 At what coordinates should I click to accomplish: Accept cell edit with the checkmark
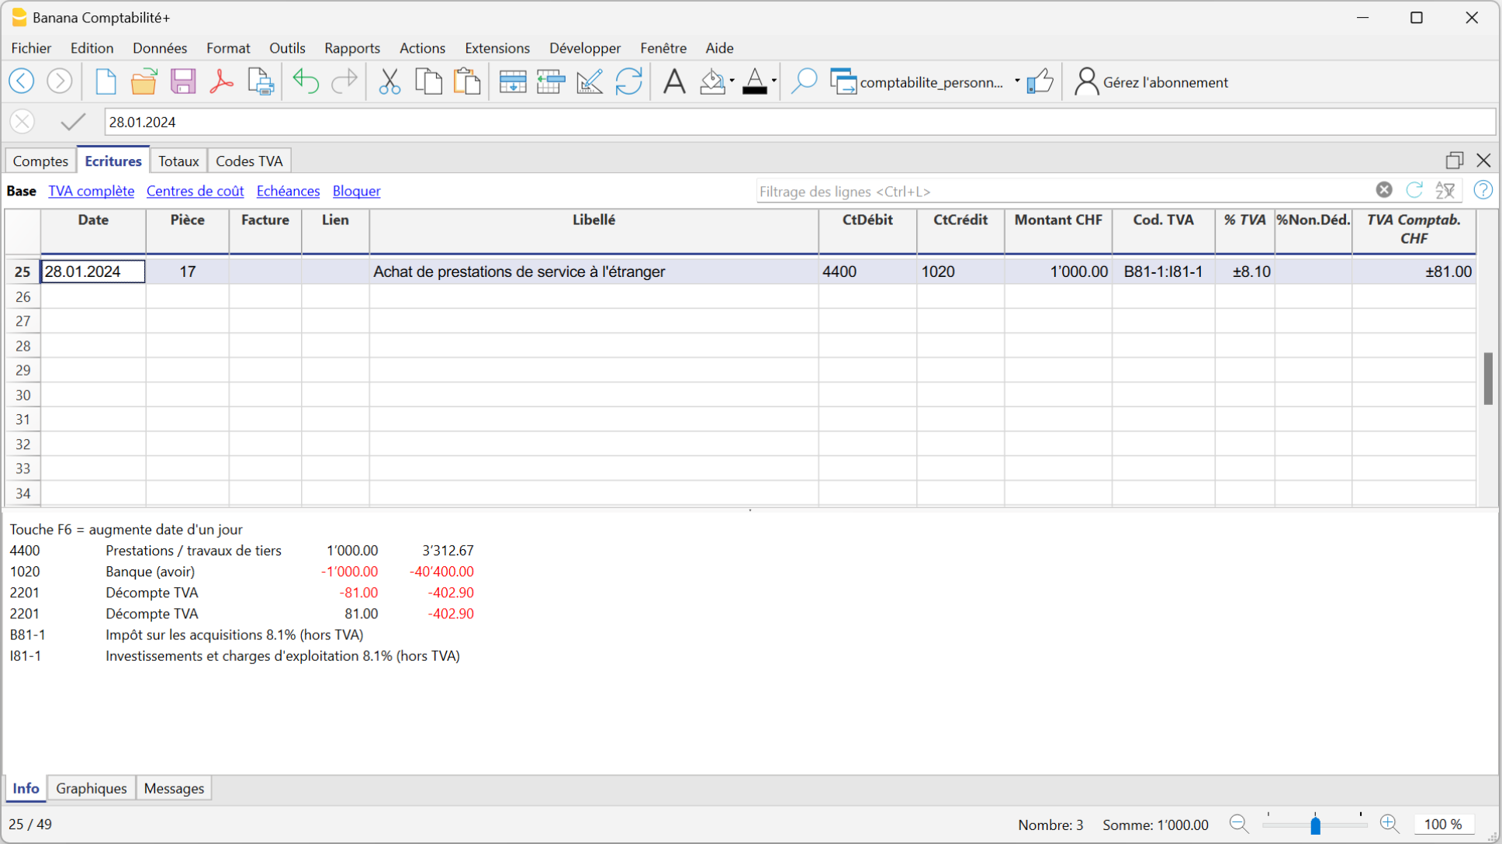73,122
